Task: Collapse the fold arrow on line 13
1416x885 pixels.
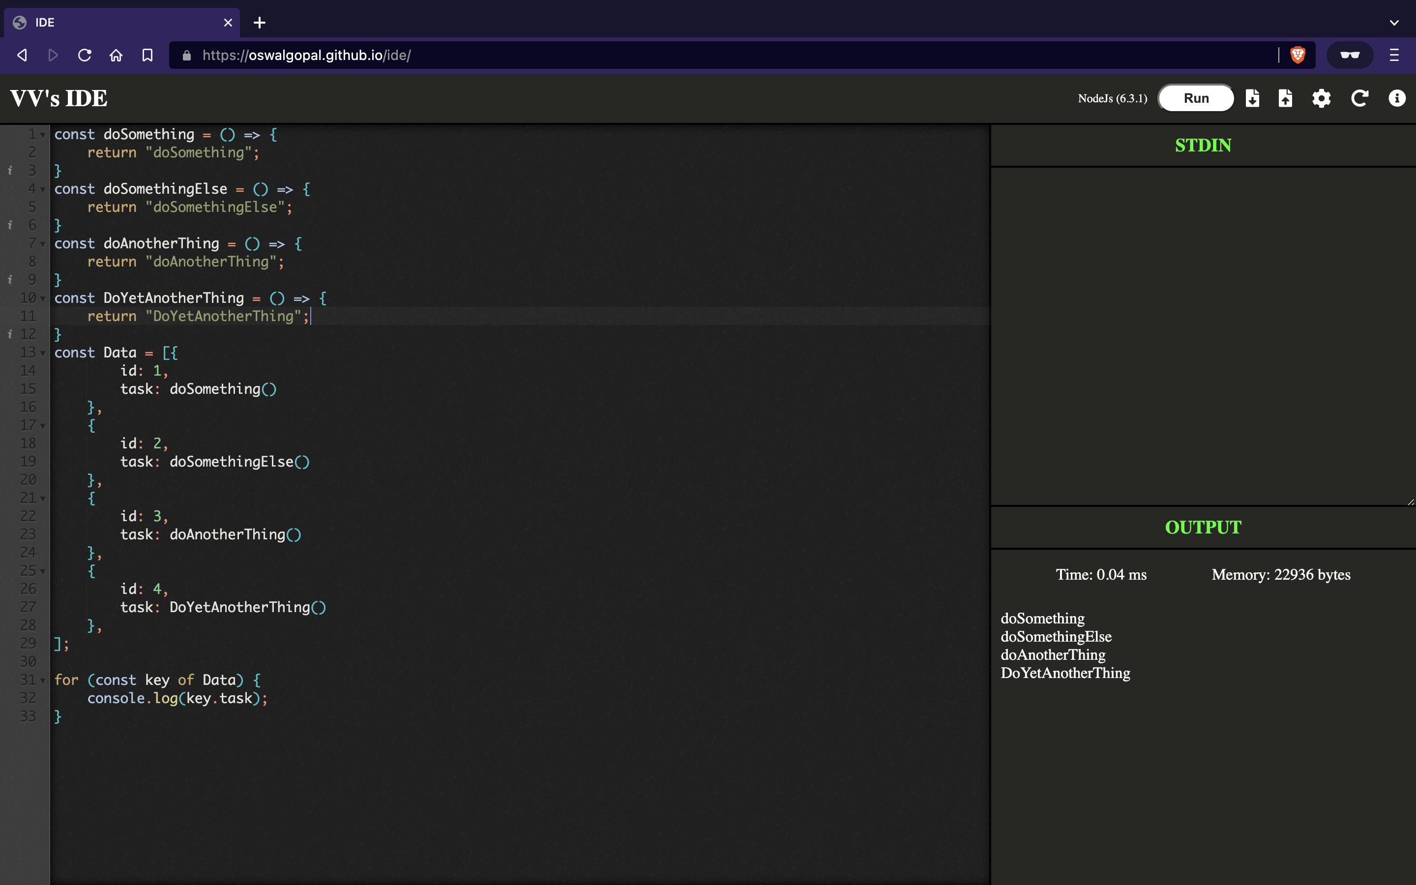Action: click(43, 353)
